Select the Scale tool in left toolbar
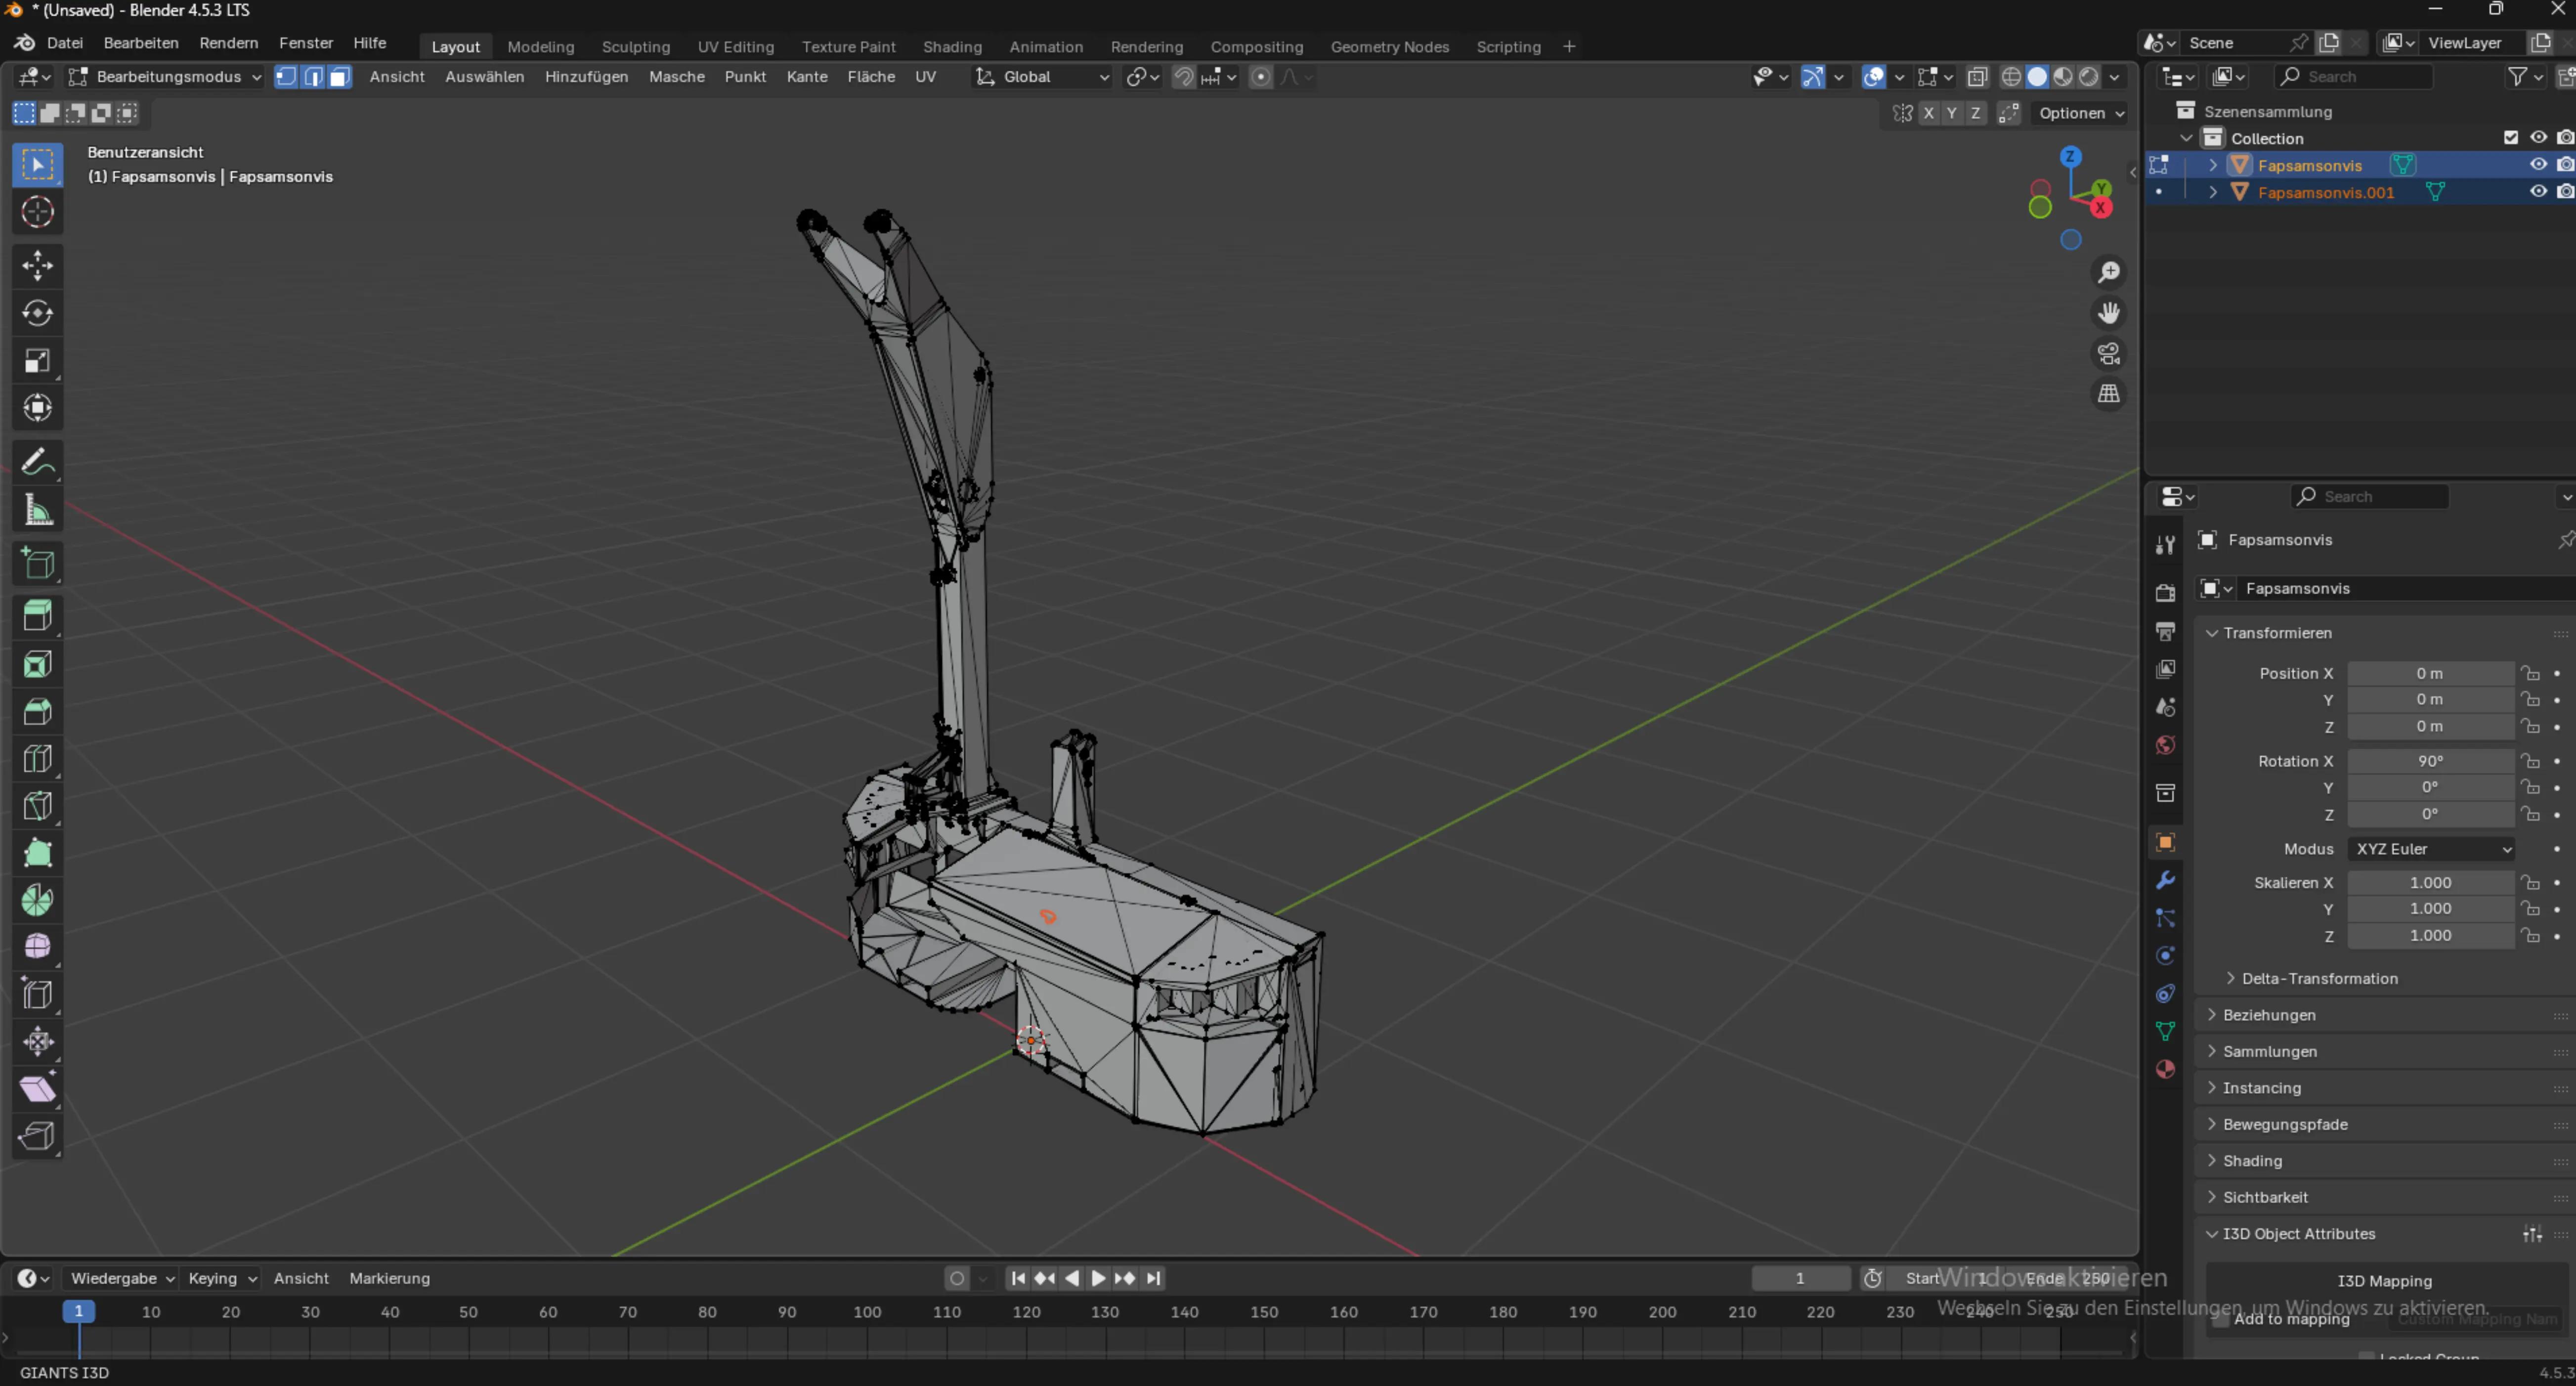The width and height of the screenshot is (2576, 1386). [38, 360]
